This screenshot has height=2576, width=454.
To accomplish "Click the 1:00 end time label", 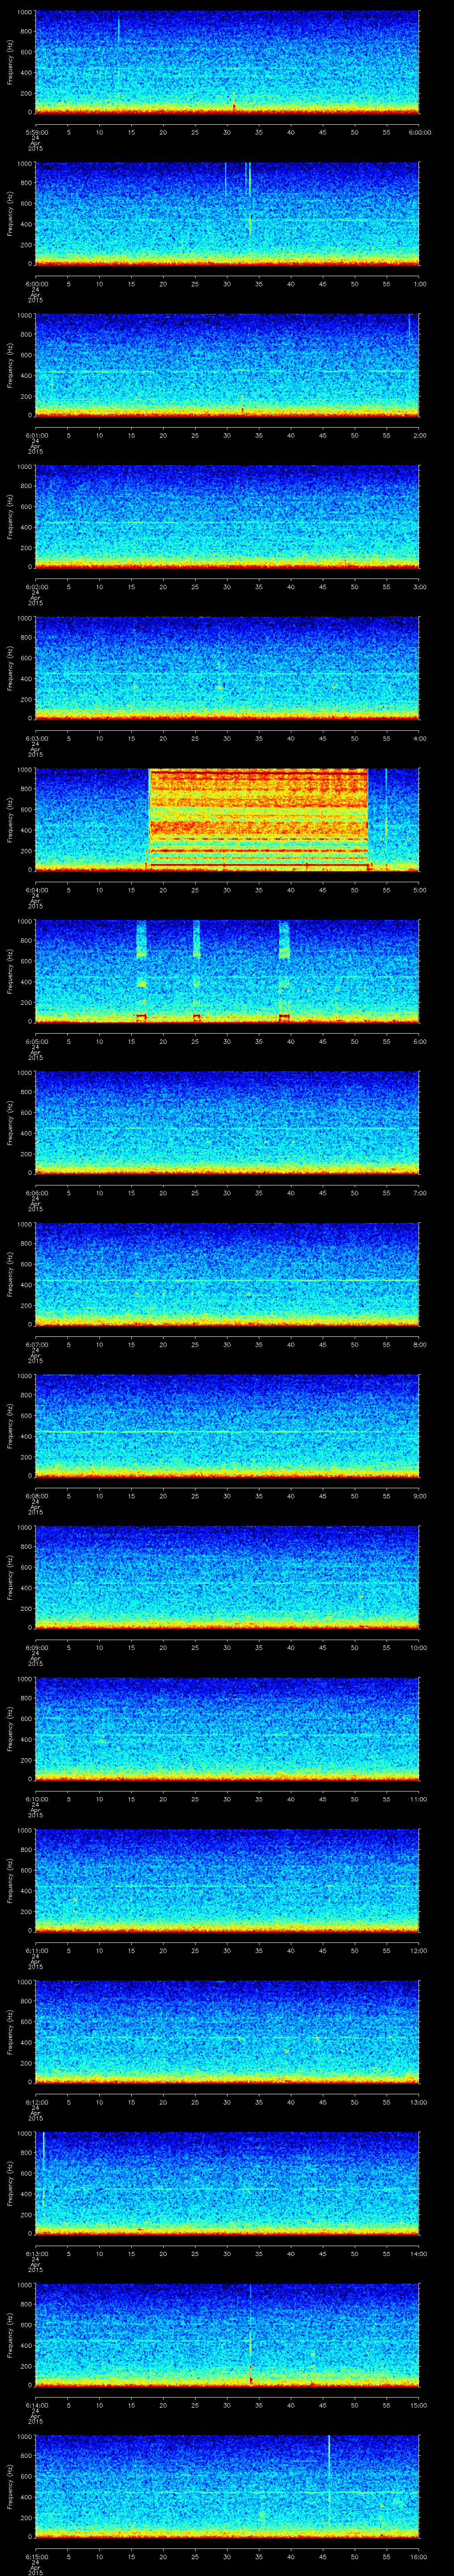I will pyautogui.click(x=419, y=284).
